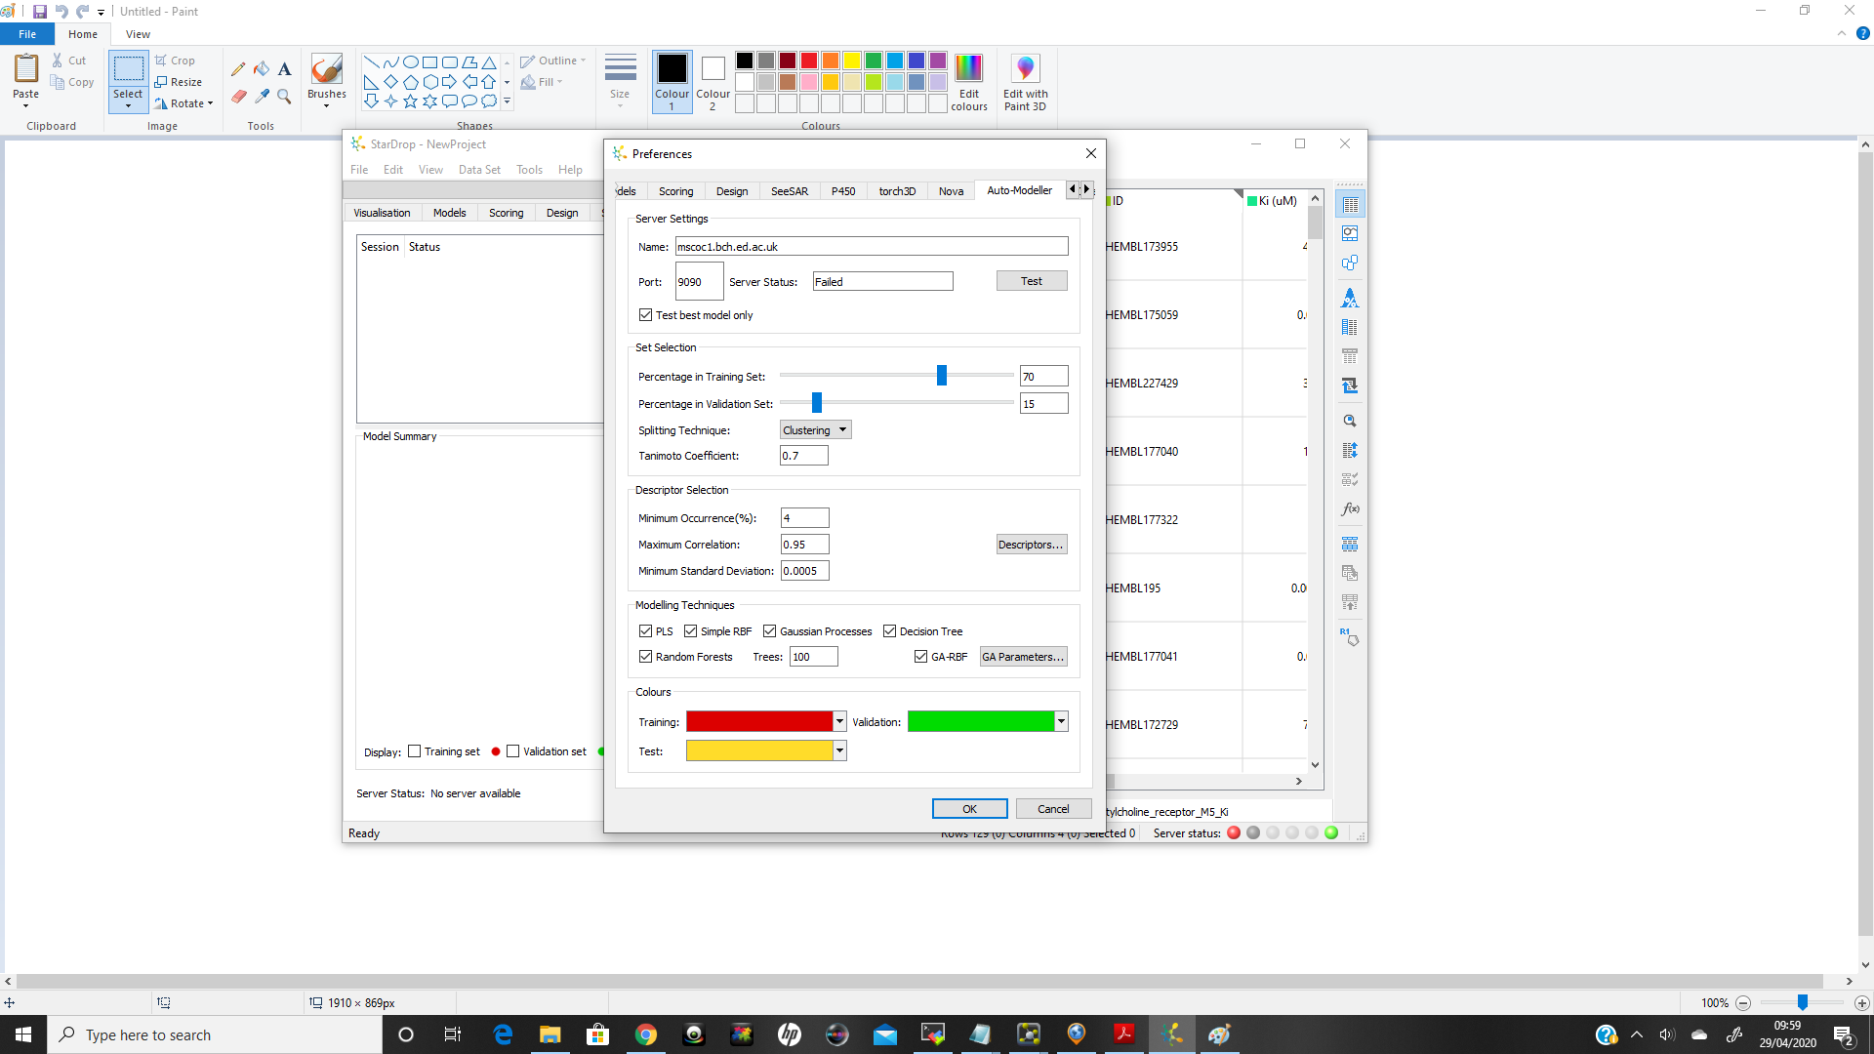Toggle Test best model only checkbox

645,315
